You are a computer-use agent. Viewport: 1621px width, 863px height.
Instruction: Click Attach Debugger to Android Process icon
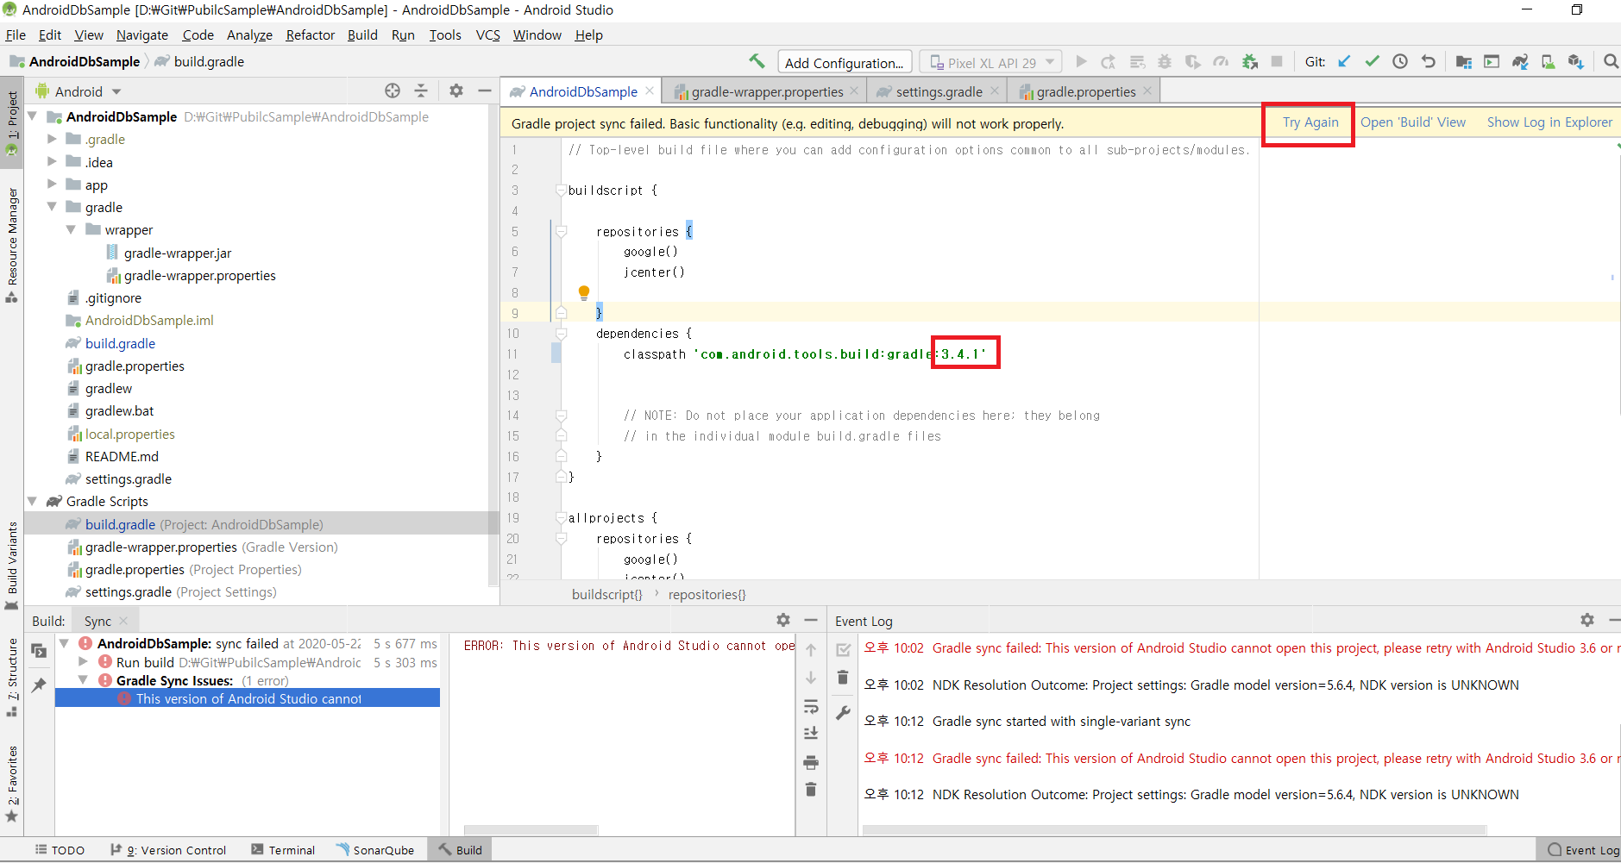[x=1249, y=61]
